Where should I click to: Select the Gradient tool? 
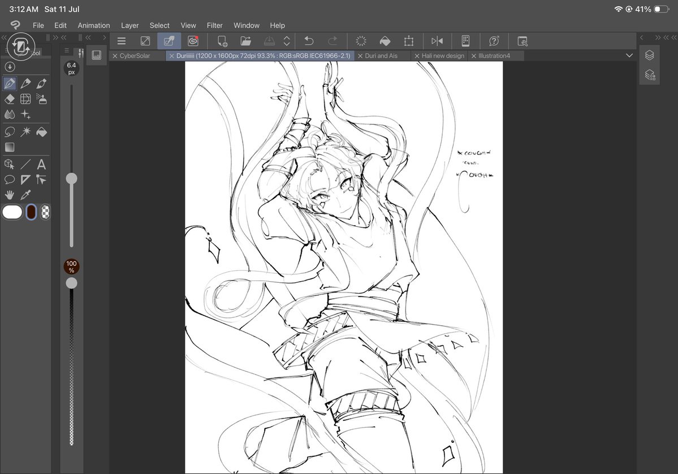[10, 148]
